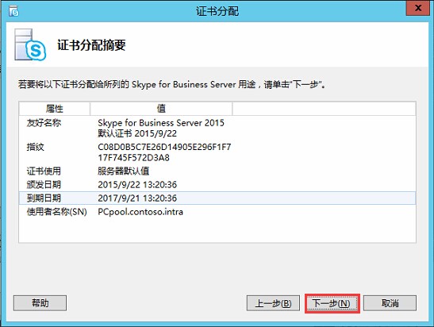Click the title bar Skype app icon
The height and width of the screenshot is (327, 434).
click(x=13, y=11)
